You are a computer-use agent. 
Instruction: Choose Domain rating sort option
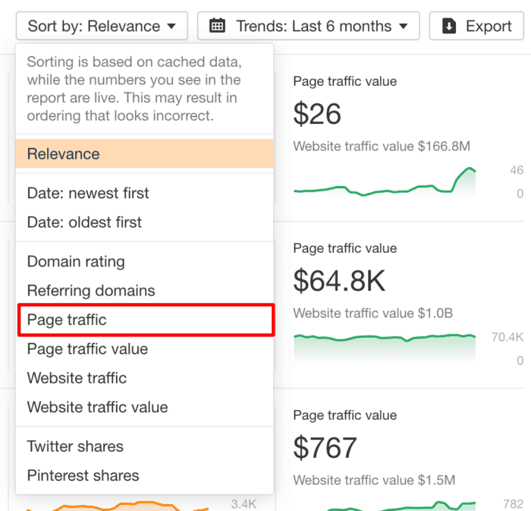(76, 262)
